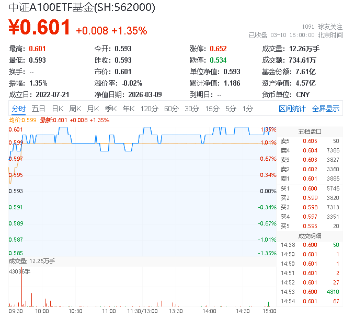Click the 区间统计 link

[x=292, y=109]
